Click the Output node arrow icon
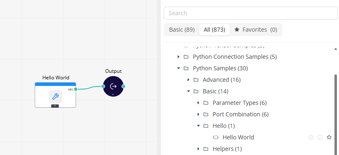 coord(113,86)
